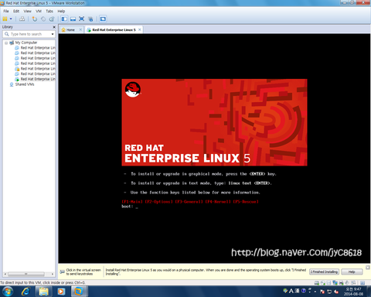The height and width of the screenshot is (297, 371).
Task: Click the IME letter A indicator
Action: coord(291,291)
